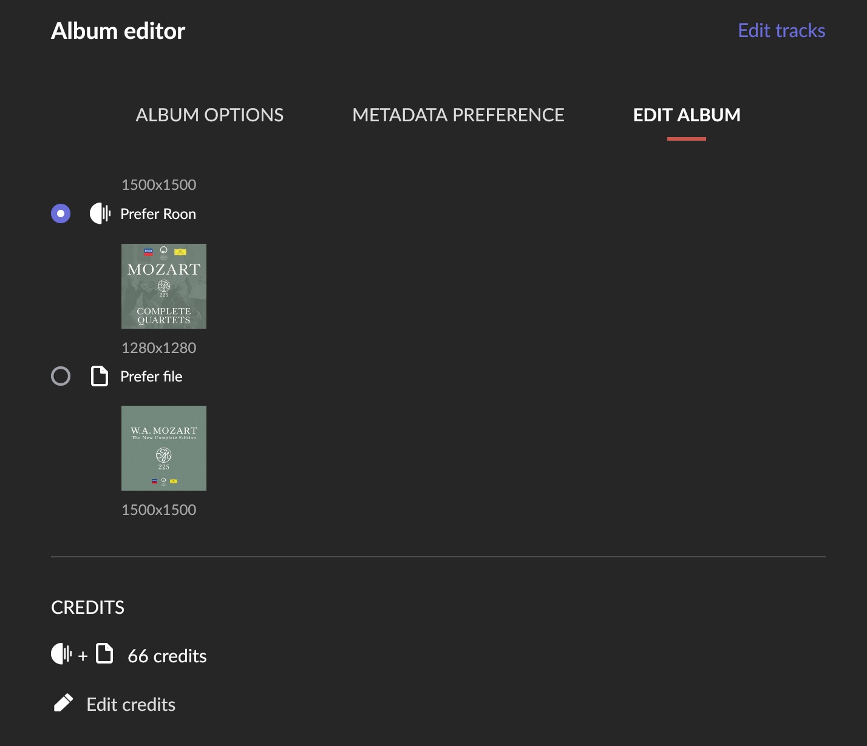867x746 pixels.
Task: Click the Roon logo icon beside Prefer Roon
Action: pos(100,213)
